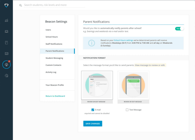Click the Beacon Settings heading
The height and width of the screenshot is (140, 195).
click(56, 21)
